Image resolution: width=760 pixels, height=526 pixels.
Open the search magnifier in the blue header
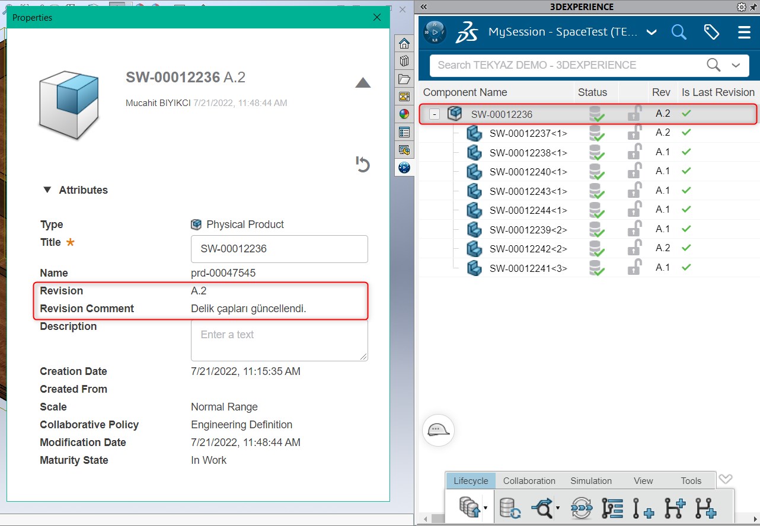(679, 32)
